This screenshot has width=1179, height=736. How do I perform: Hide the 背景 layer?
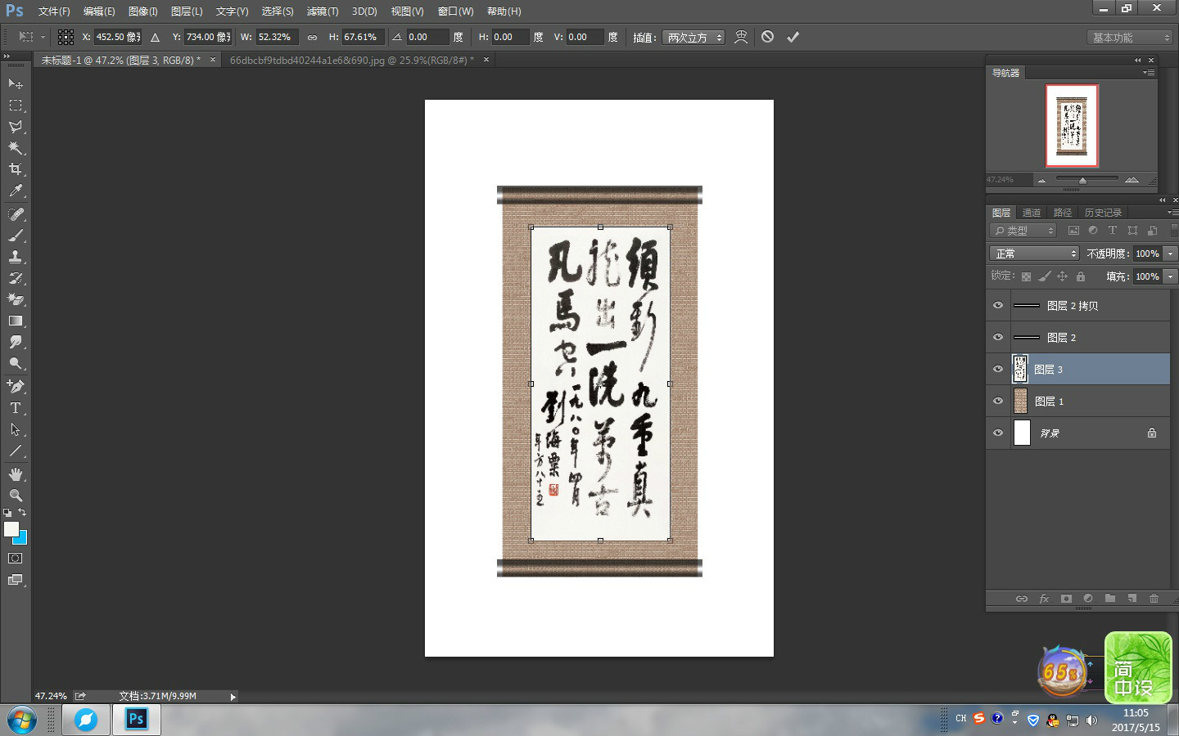pyautogui.click(x=998, y=433)
